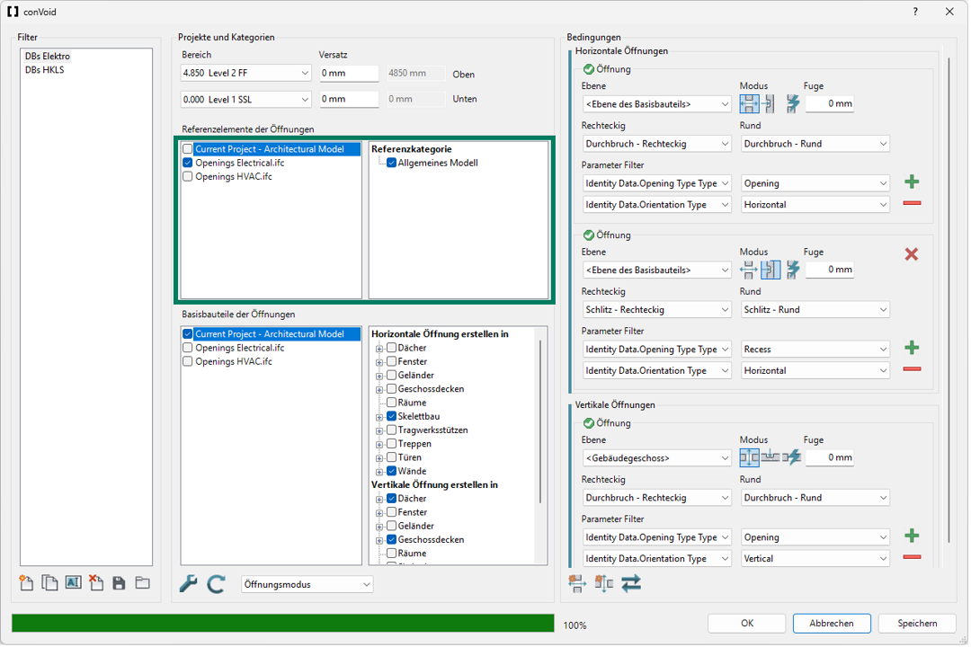Click the Speichern button
The image size is (971, 647).
[x=917, y=624]
